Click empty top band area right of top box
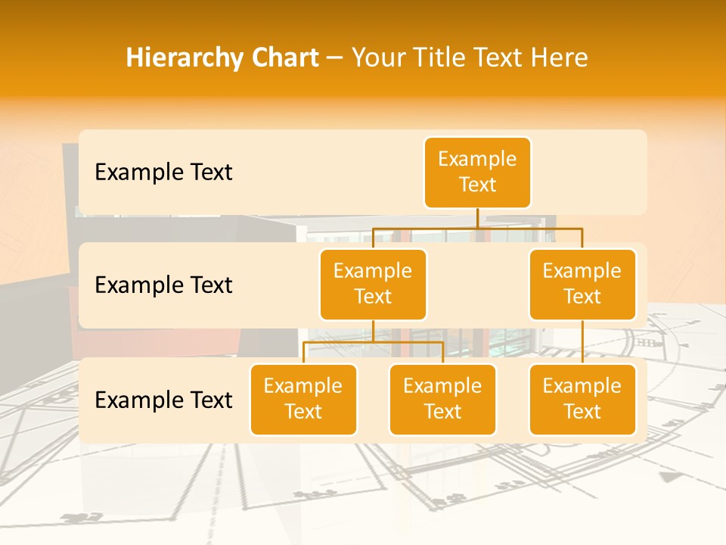The height and width of the screenshot is (545, 726). click(590, 173)
